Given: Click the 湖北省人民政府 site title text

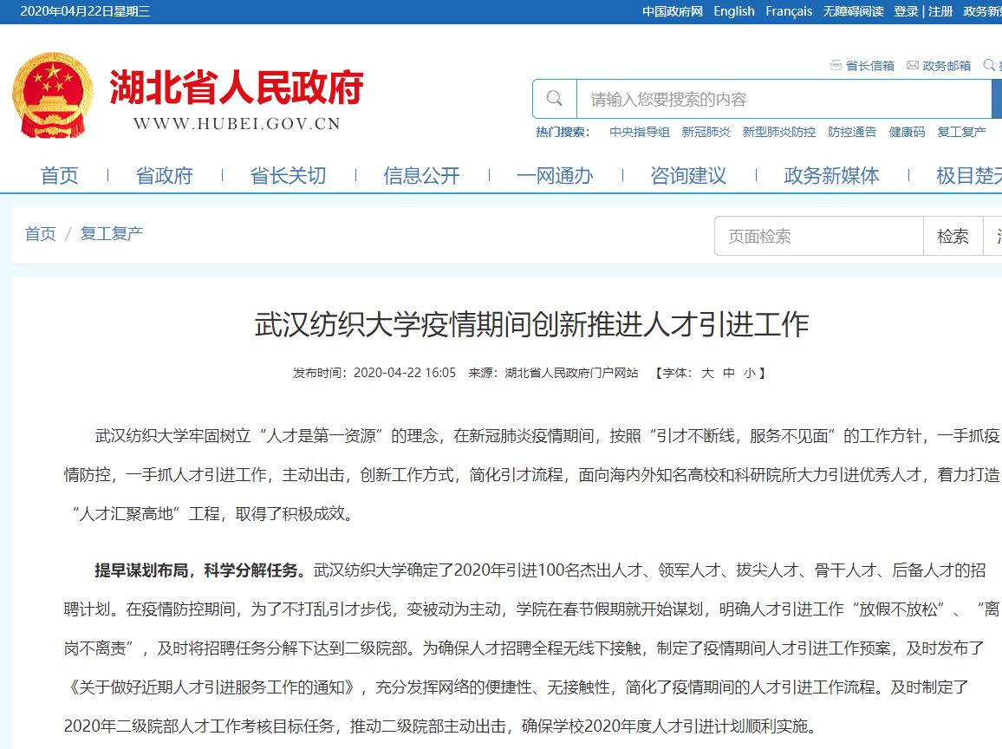Looking at the screenshot, I should click(237, 87).
